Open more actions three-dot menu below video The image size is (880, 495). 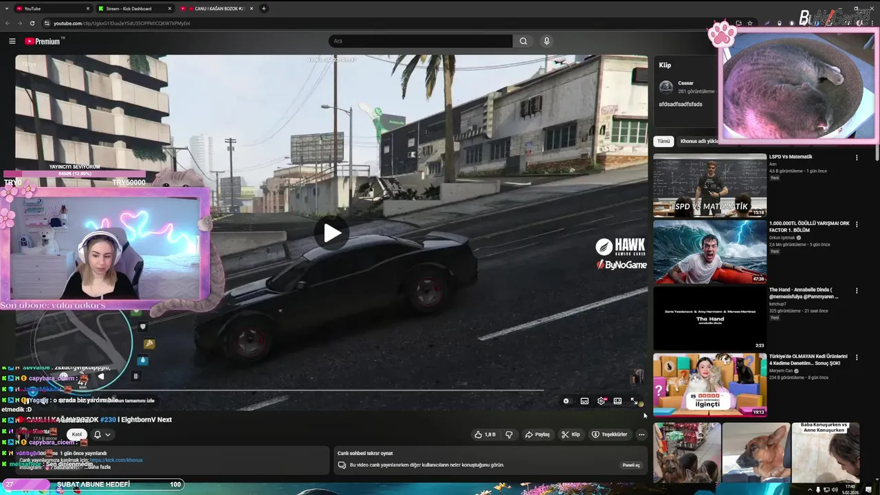click(x=641, y=434)
